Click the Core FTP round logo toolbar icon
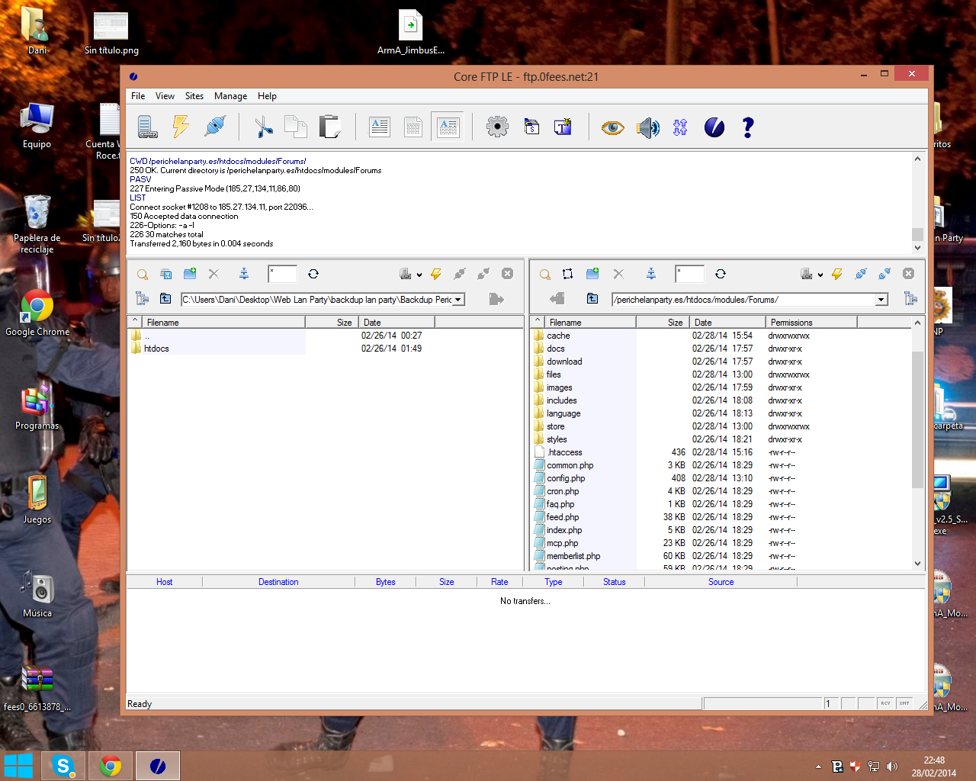This screenshot has height=781, width=976. [x=714, y=127]
